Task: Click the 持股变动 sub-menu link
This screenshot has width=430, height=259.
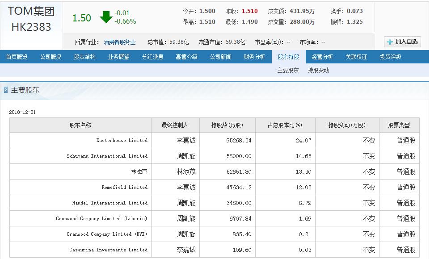Action: tap(318, 70)
